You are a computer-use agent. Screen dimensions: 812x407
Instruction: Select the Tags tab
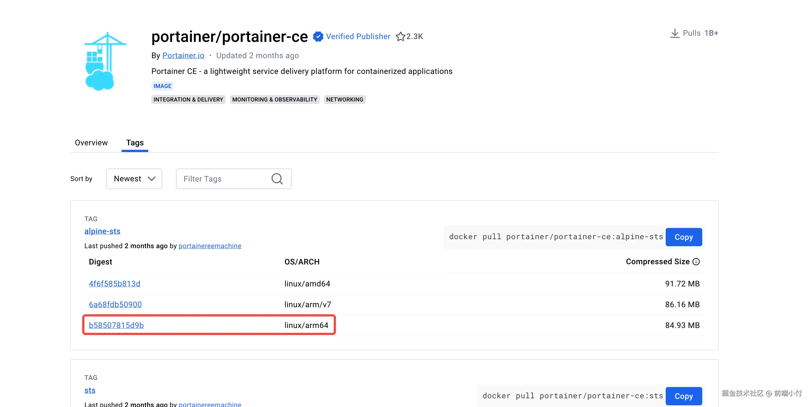(134, 143)
